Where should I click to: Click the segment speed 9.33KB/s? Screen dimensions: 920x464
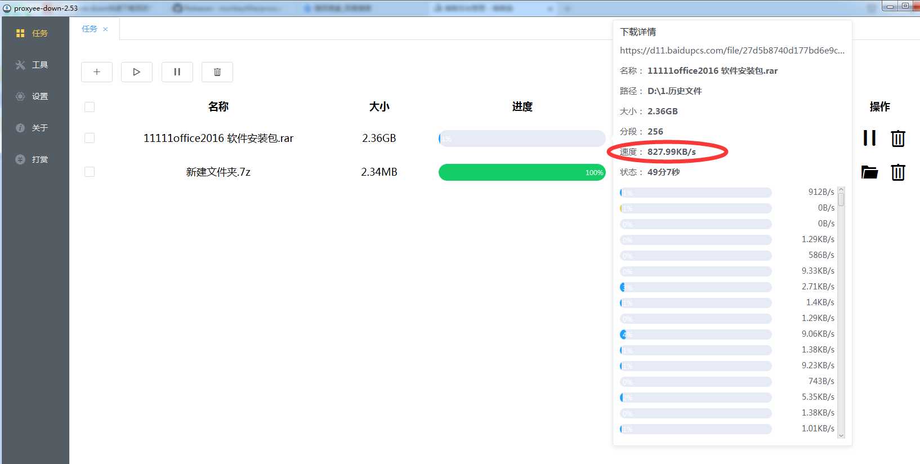point(818,271)
